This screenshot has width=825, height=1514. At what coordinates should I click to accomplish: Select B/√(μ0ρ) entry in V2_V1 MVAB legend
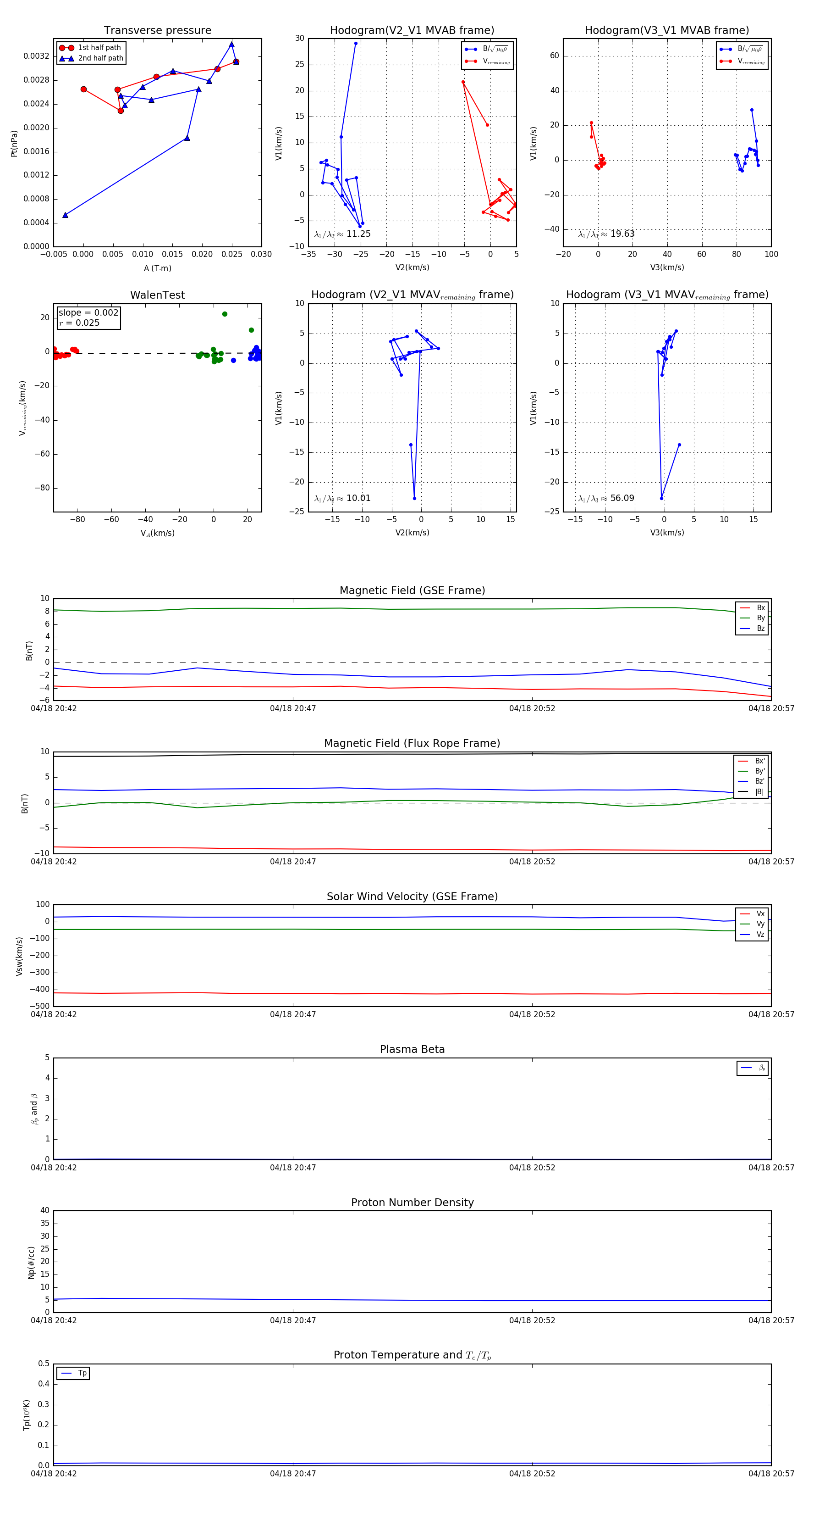(x=487, y=50)
